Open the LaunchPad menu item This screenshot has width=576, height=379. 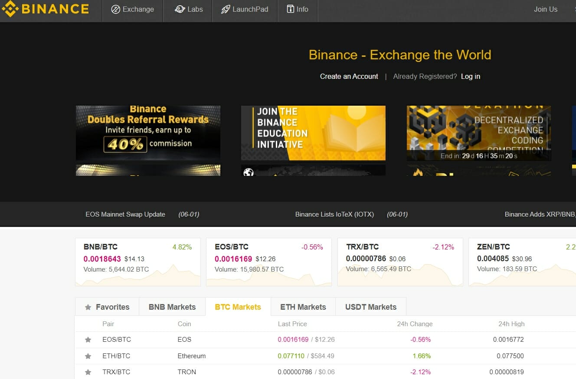tap(245, 10)
